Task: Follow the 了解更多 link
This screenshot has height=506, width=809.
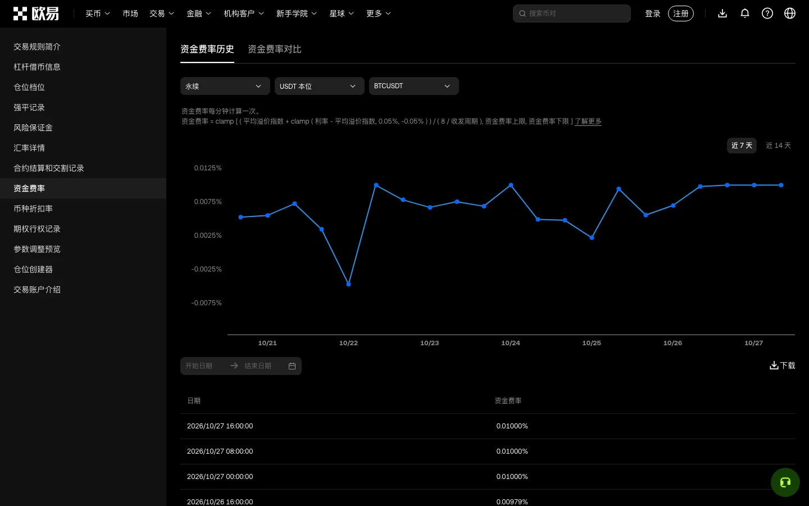Action: [588, 121]
